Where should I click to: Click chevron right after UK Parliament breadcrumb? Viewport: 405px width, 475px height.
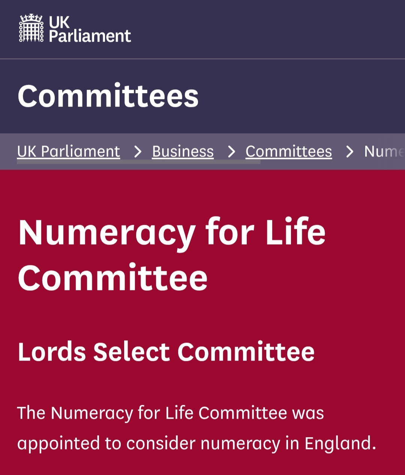pyautogui.click(x=138, y=152)
